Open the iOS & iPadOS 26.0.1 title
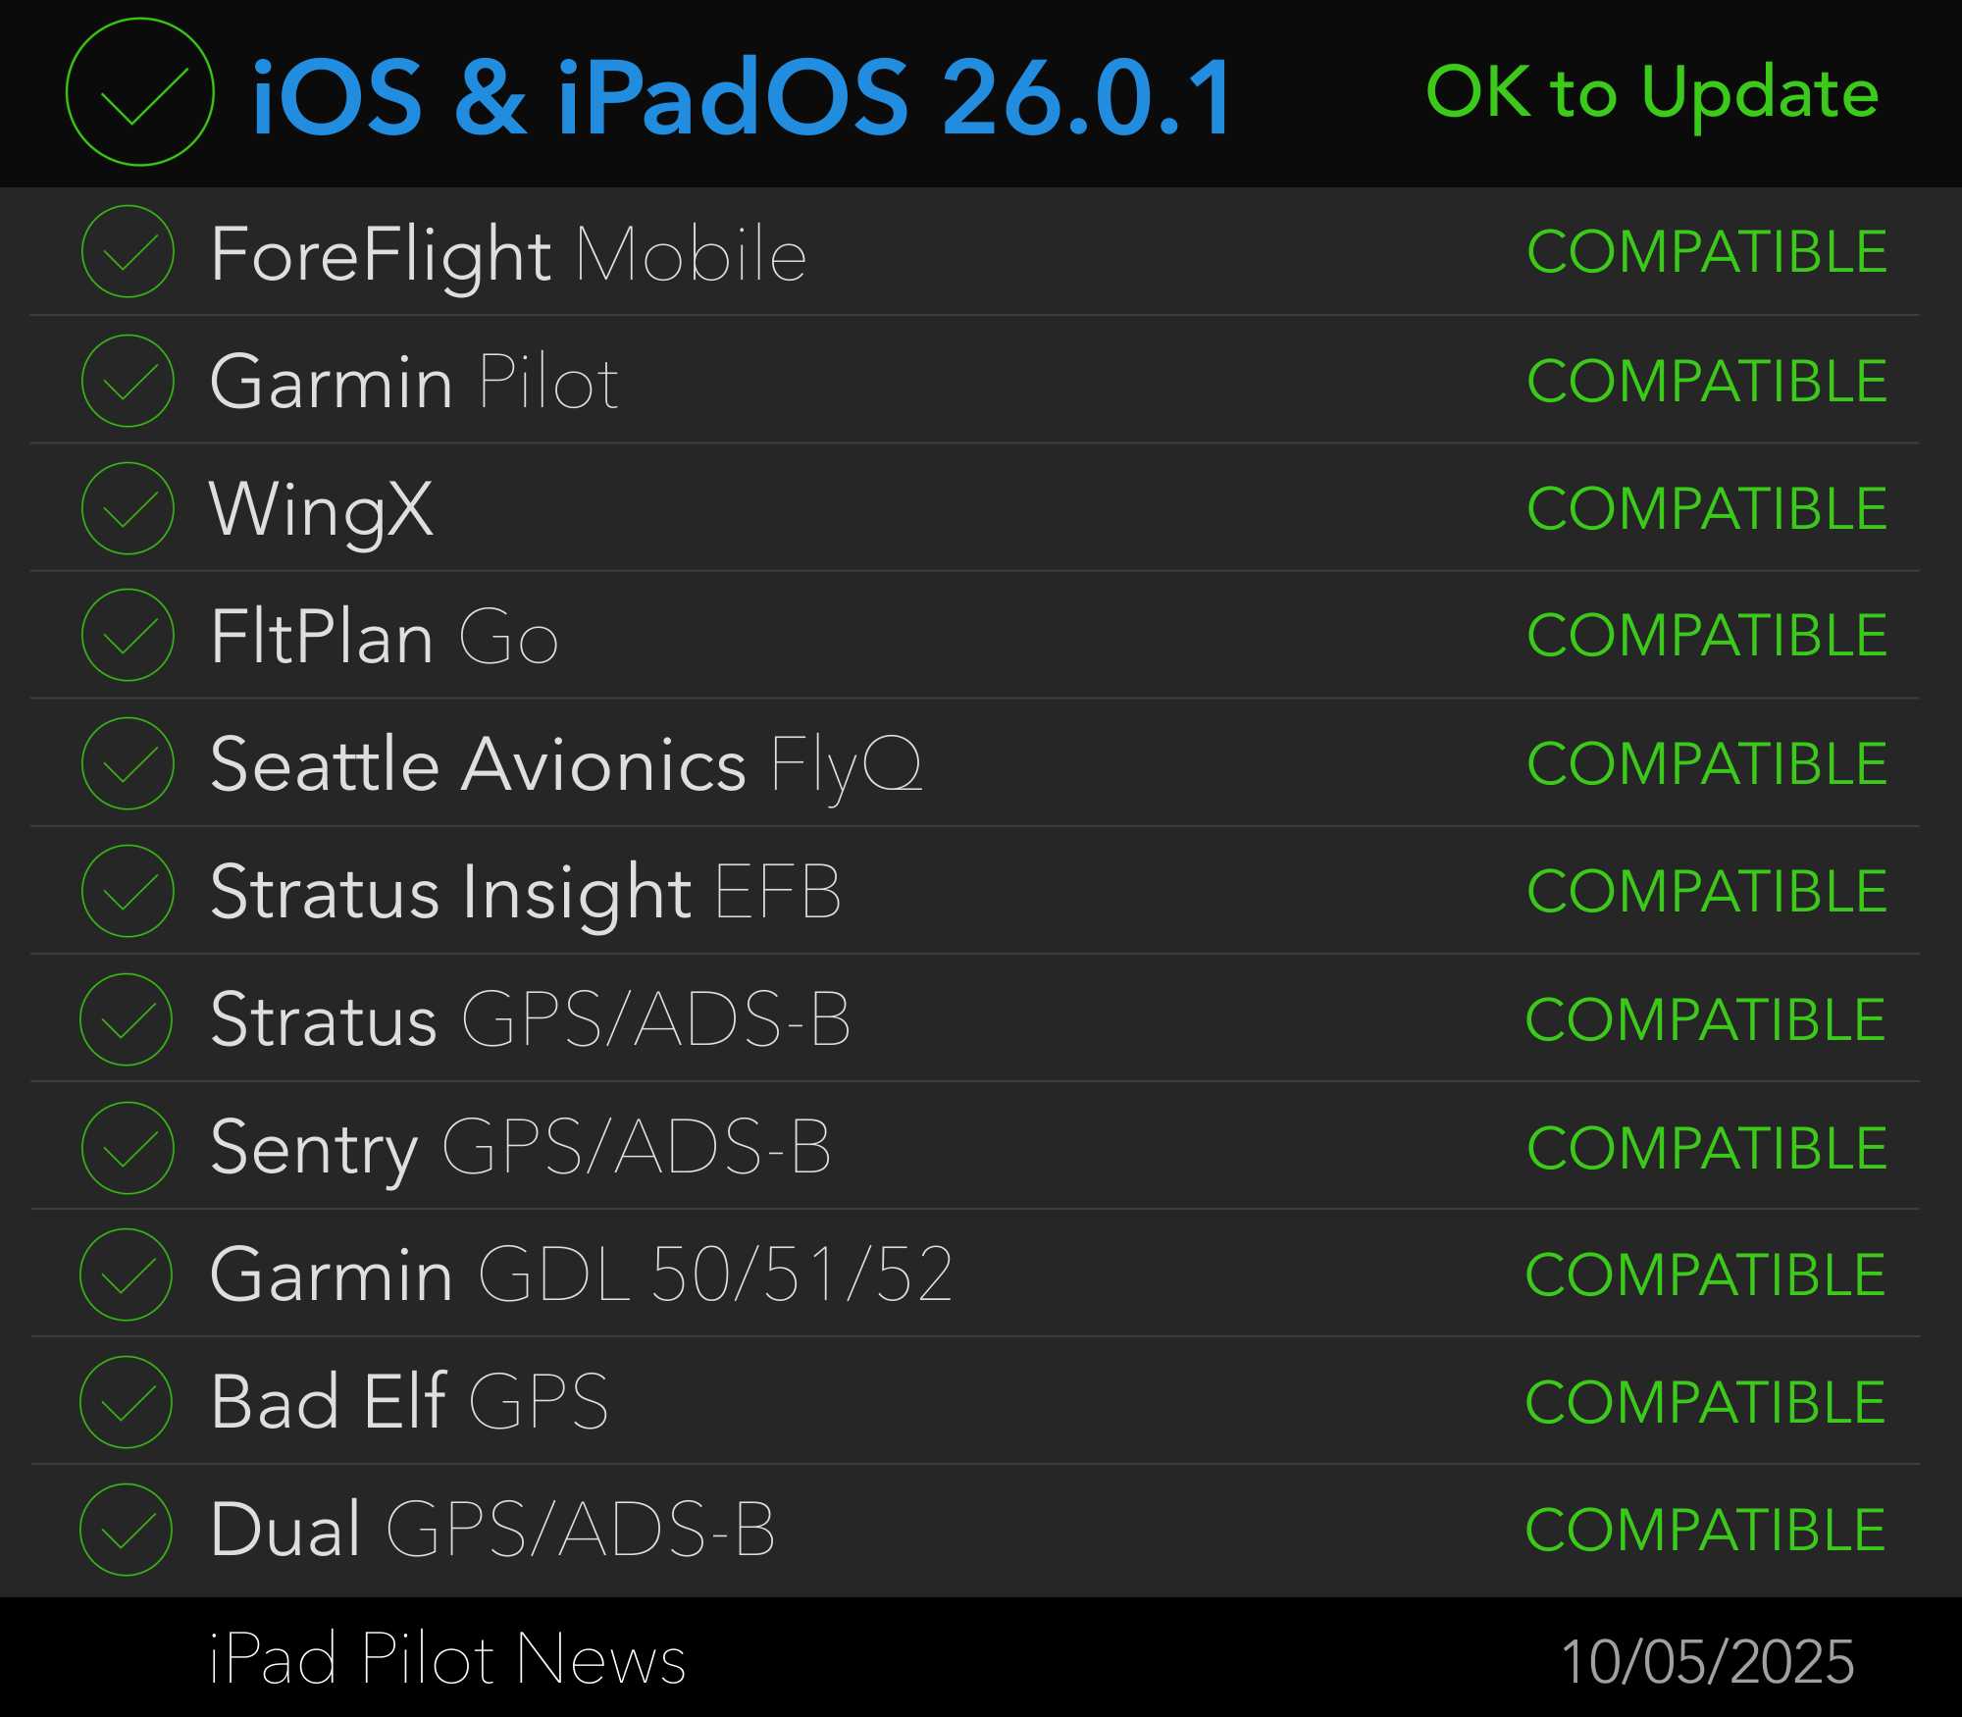Screen dimensions: 1962x1717 tap(743, 96)
